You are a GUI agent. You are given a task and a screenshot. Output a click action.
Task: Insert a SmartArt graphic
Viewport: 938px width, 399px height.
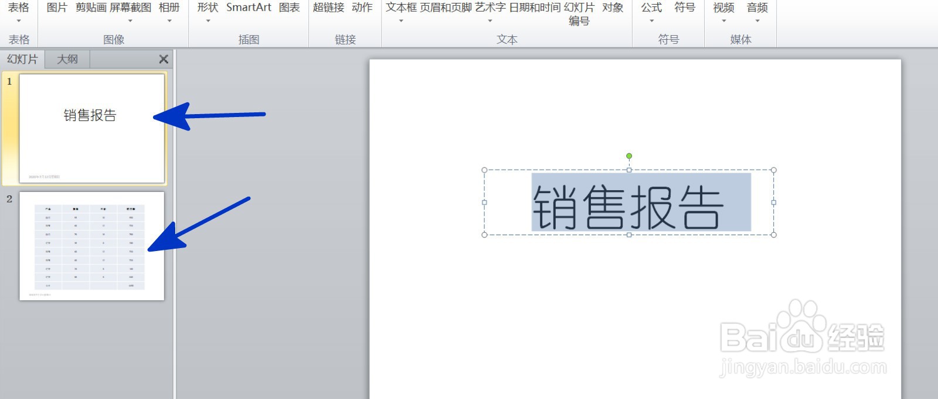click(x=249, y=8)
